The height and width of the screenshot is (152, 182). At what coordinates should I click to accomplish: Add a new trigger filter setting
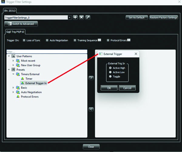click(75, 18)
